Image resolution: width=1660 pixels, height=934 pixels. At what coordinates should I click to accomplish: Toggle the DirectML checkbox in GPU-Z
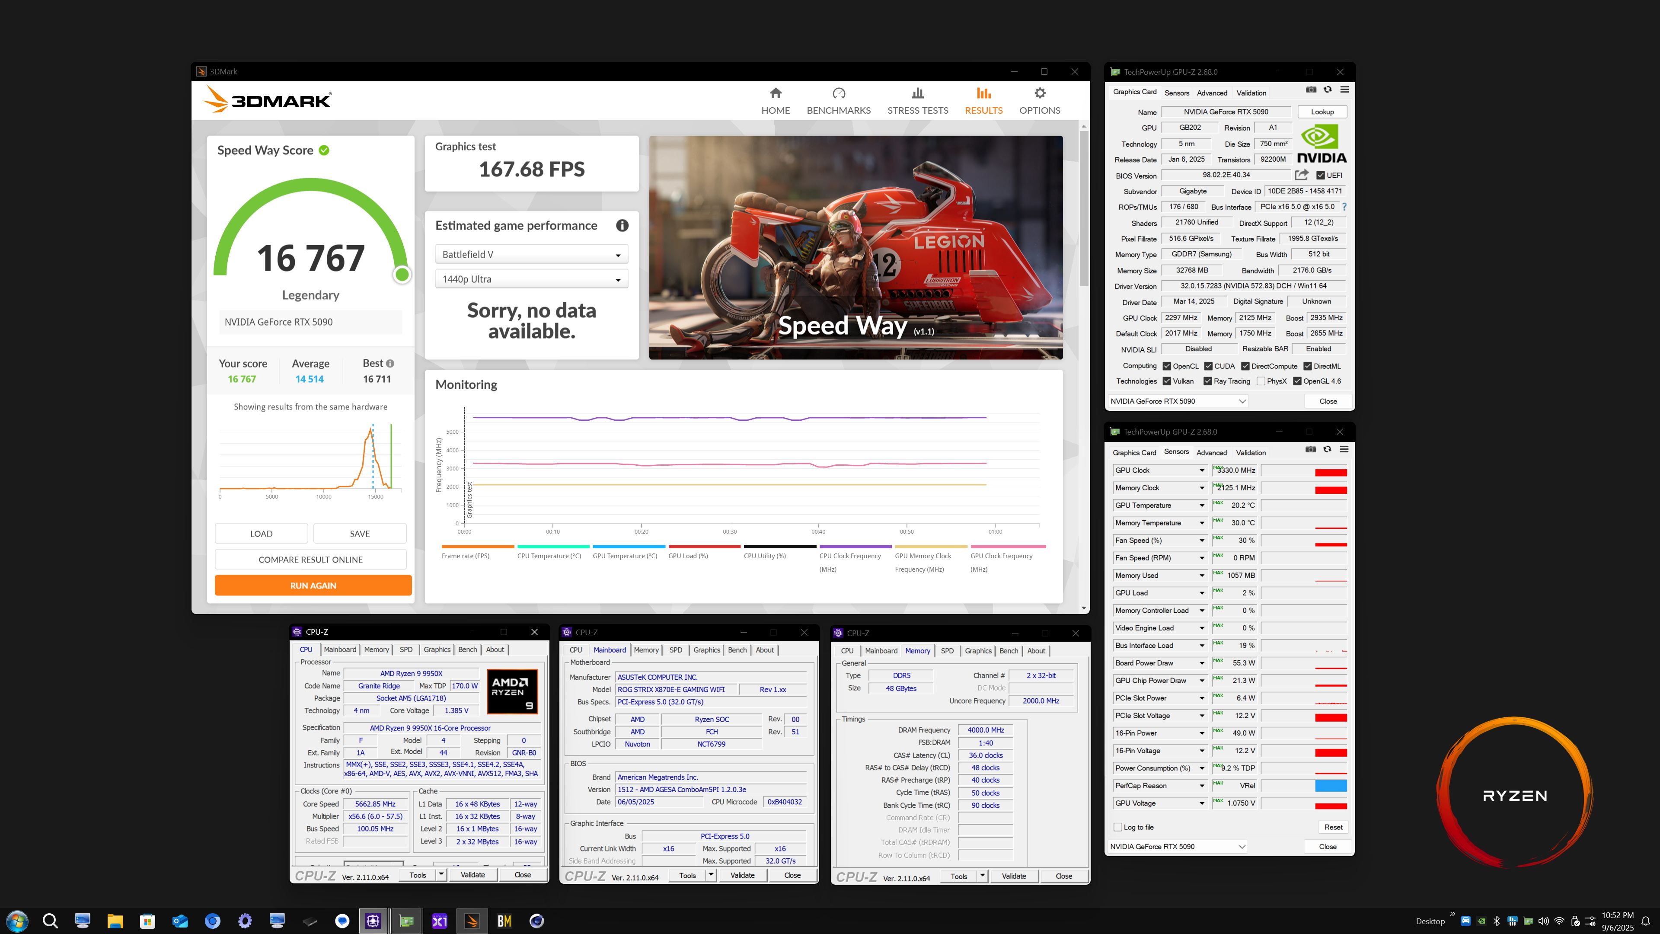pyautogui.click(x=1308, y=366)
